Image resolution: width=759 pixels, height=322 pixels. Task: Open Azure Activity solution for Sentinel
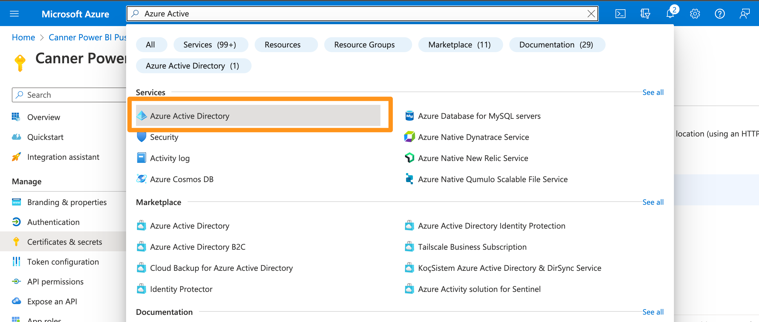[479, 289]
